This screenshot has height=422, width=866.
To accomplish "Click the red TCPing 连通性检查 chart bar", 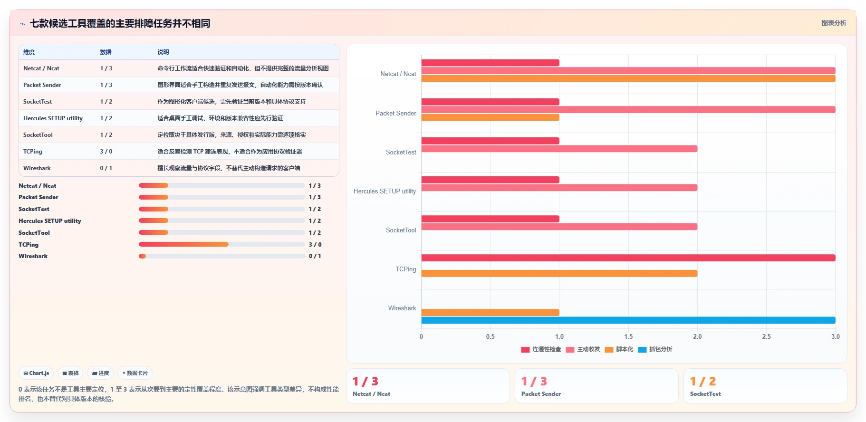I will [x=628, y=258].
